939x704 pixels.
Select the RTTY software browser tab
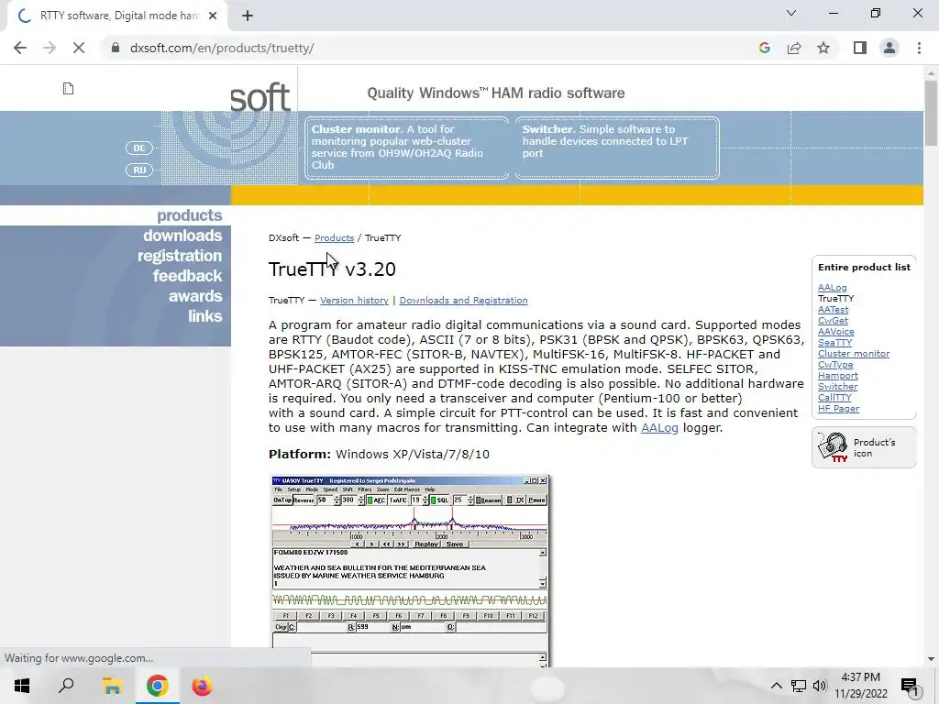117,16
